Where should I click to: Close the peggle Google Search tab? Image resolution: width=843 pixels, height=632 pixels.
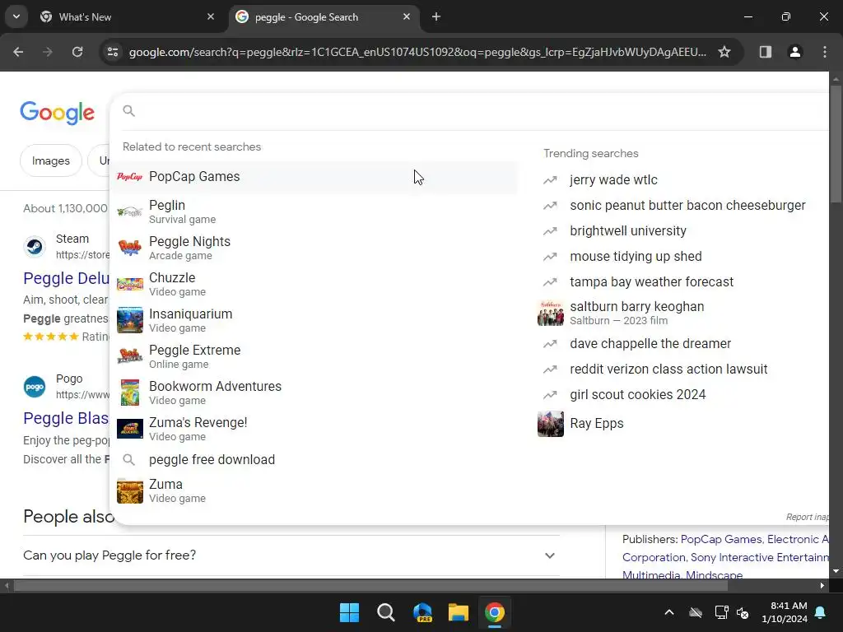(x=407, y=16)
